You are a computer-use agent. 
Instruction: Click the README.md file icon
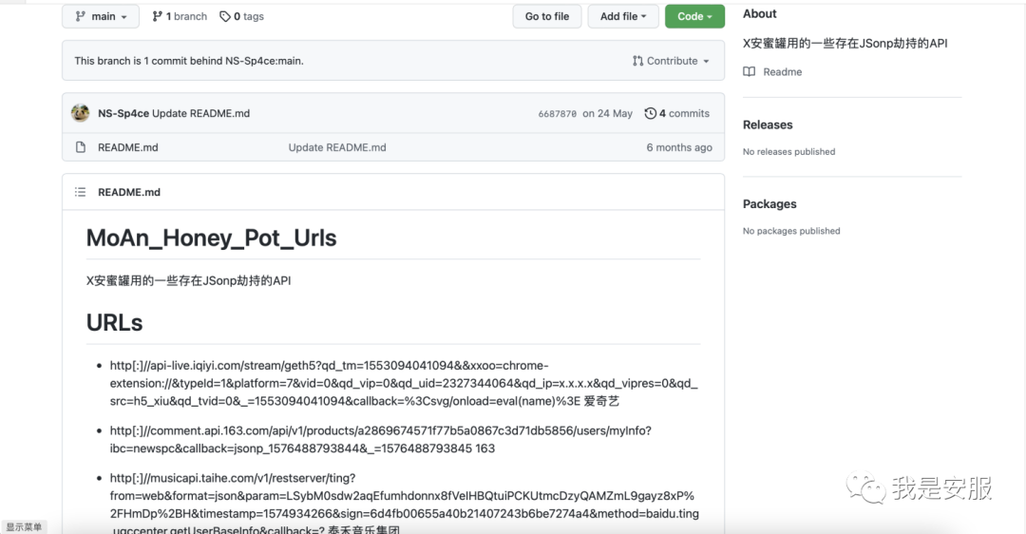(x=81, y=147)
